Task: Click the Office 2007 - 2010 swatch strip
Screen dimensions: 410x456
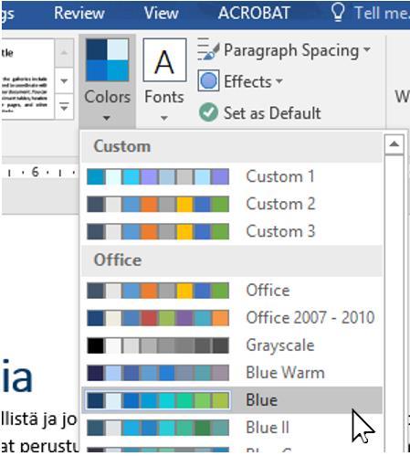Action: [158, 318]
